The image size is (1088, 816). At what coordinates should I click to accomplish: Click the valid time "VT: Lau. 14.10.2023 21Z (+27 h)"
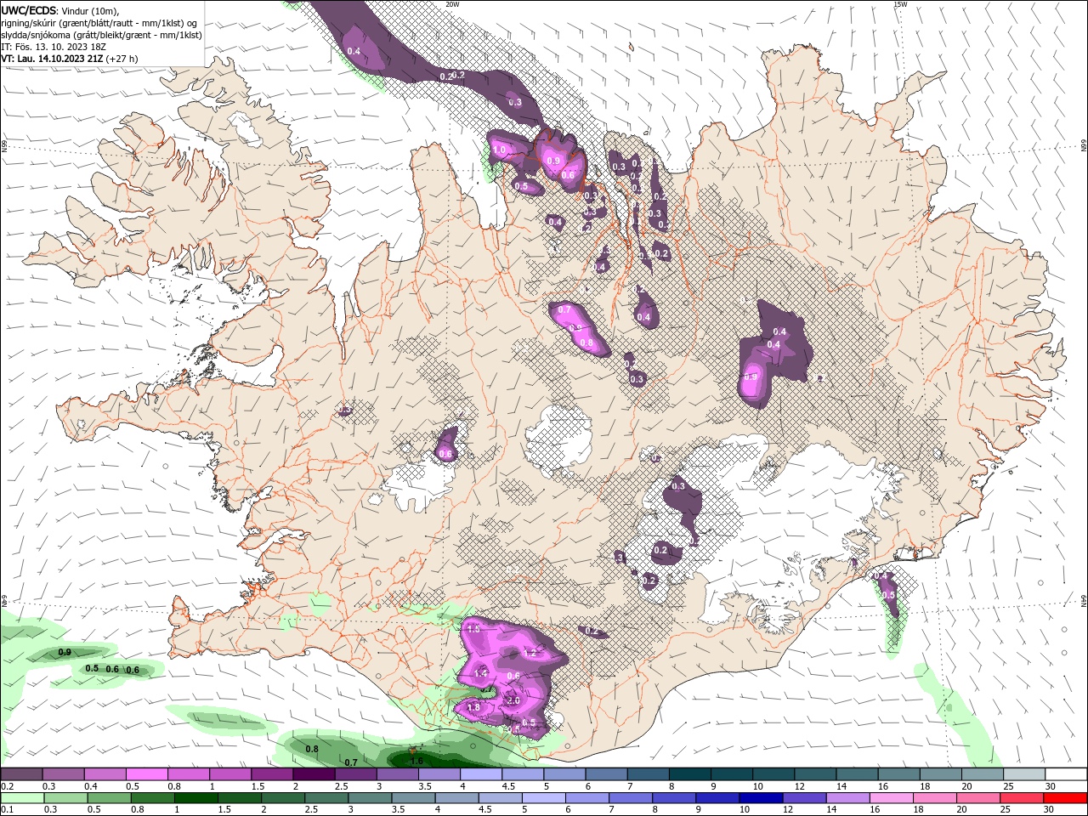coord(70,59)
